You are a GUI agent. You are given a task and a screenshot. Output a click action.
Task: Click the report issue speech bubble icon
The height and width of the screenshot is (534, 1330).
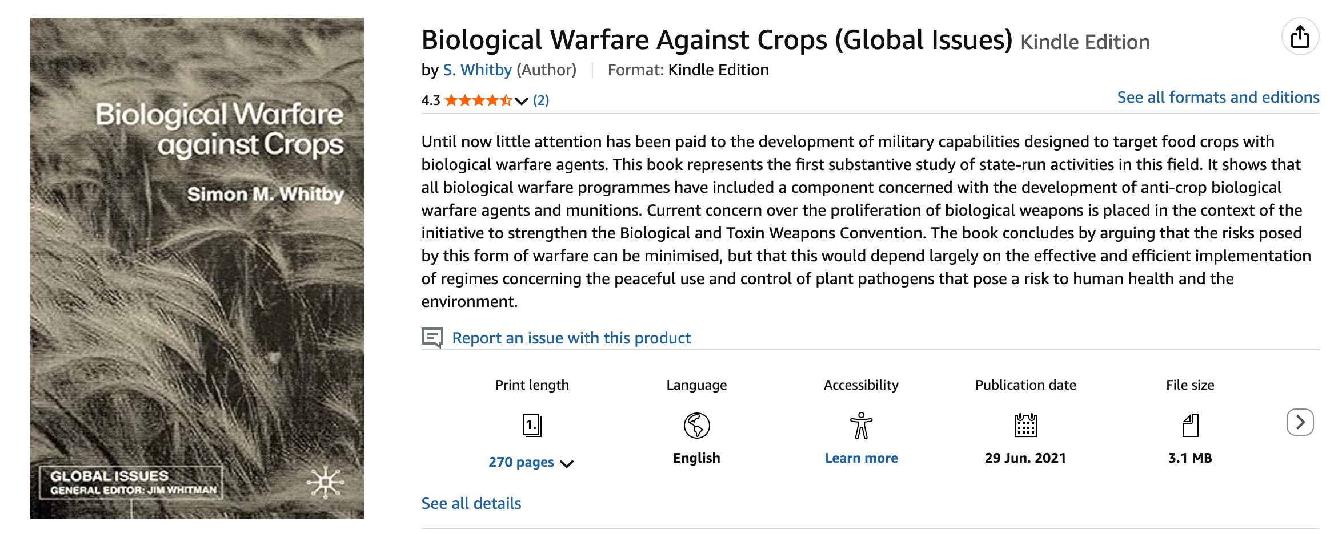click(433, 337)
